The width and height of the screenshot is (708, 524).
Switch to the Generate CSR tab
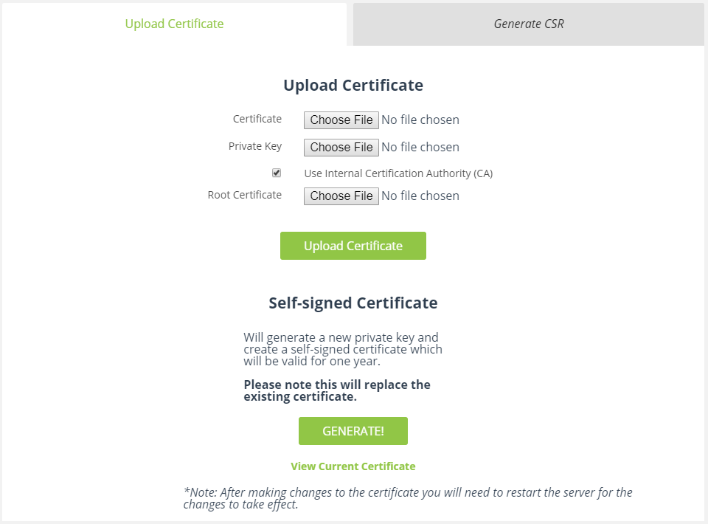point(528,24)
